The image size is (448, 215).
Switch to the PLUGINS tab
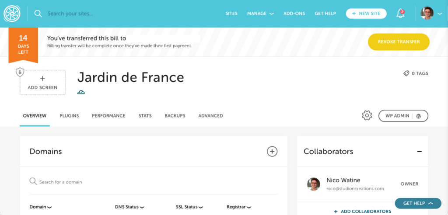click(69, 116)
